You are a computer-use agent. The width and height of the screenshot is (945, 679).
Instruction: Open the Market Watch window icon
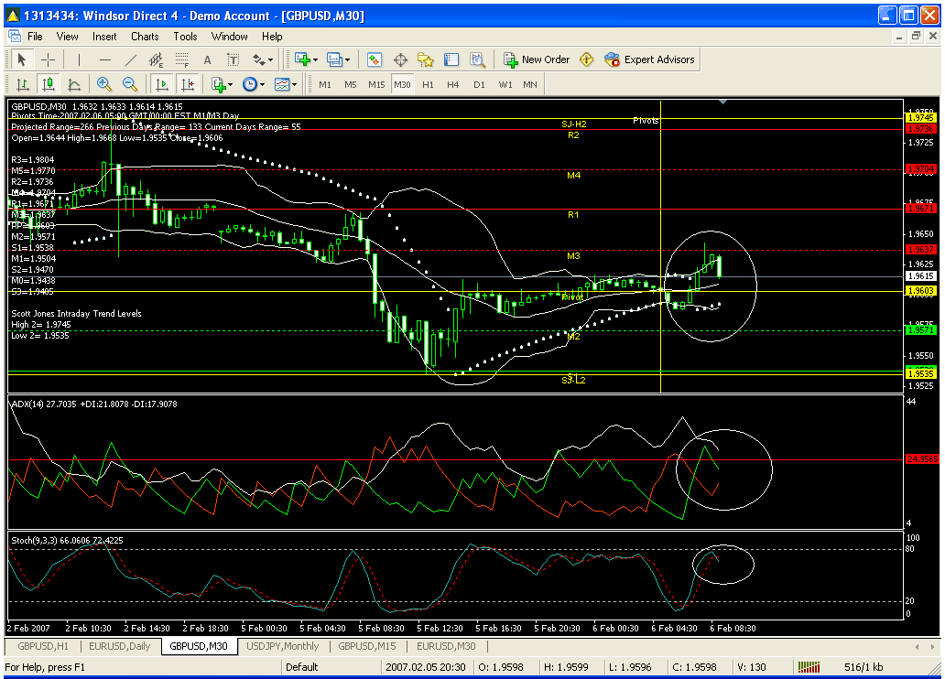(375, 59)
